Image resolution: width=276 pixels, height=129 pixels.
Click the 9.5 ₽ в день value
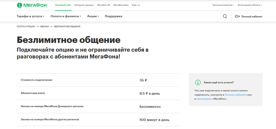pos(150,94)
